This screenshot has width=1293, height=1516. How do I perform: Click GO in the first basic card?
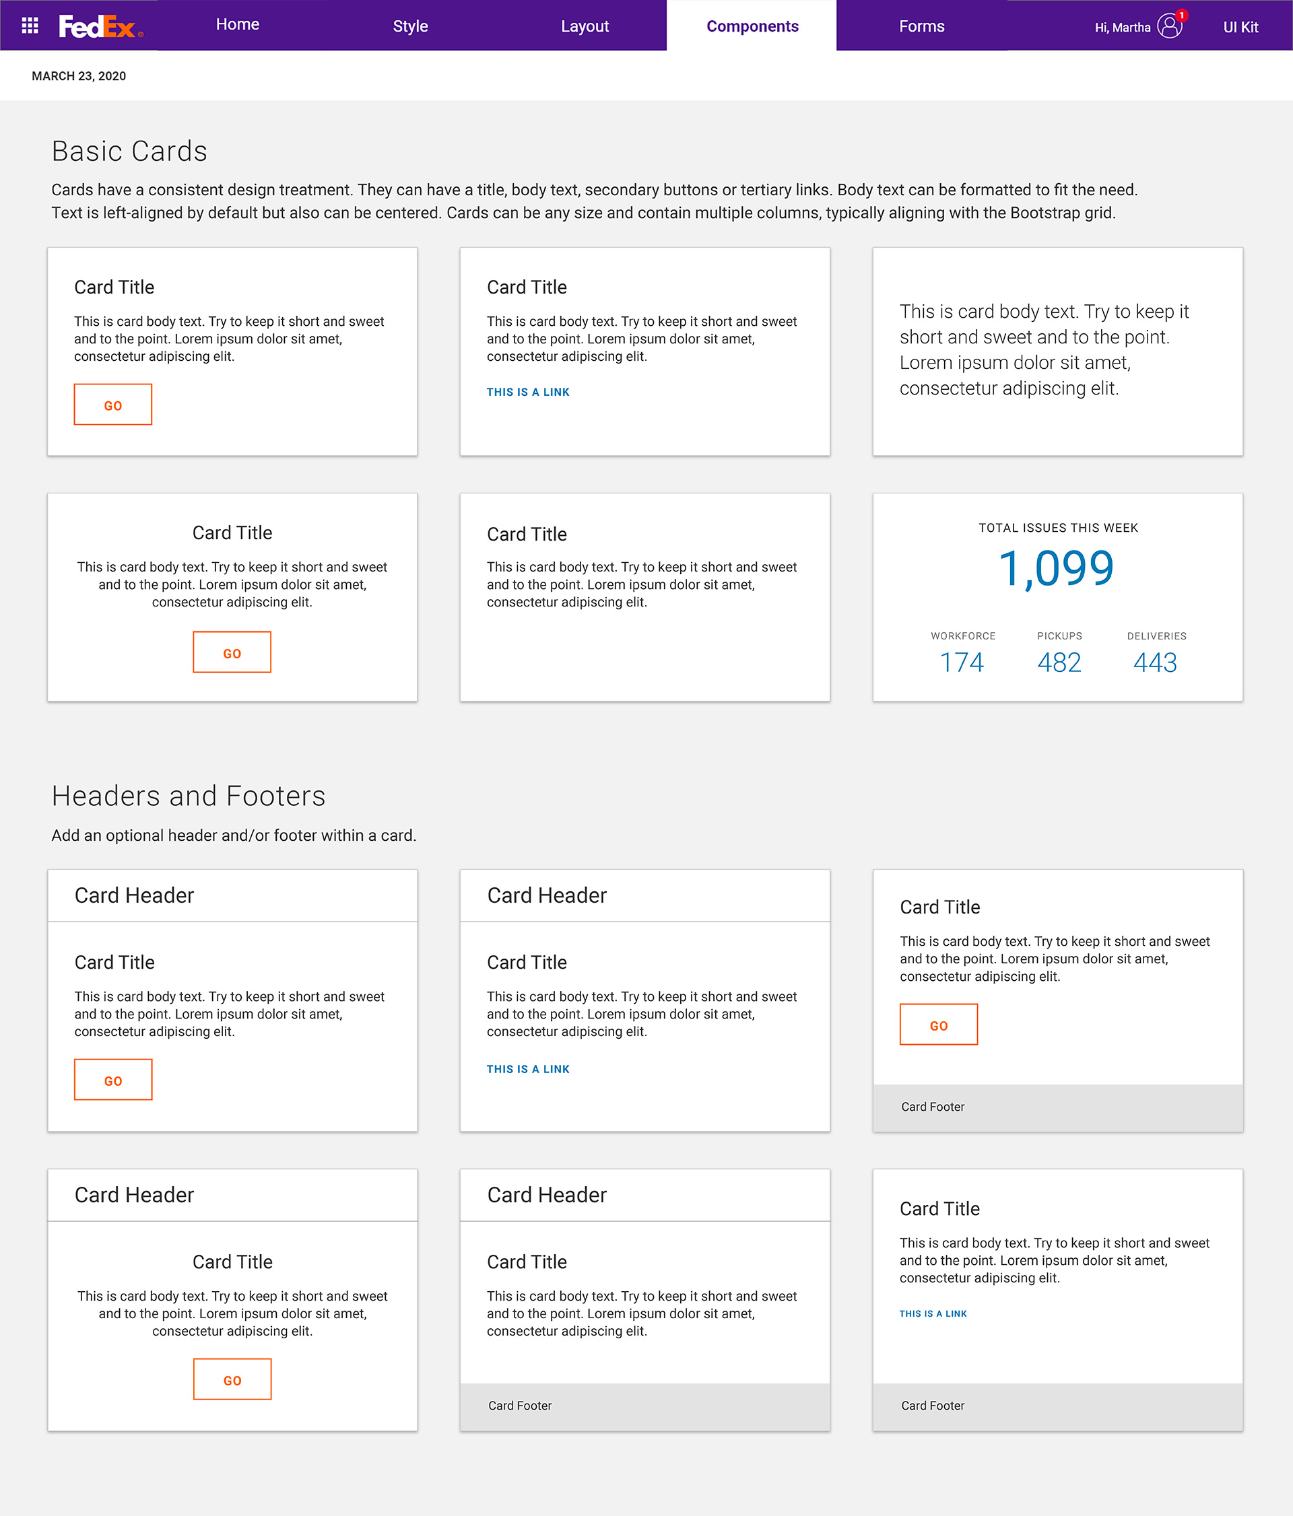(112, 405)
